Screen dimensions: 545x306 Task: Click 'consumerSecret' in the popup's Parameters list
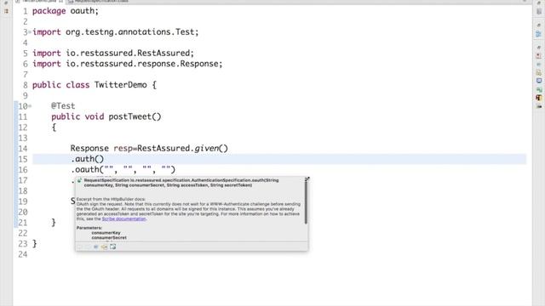click(x=109, y=238)
